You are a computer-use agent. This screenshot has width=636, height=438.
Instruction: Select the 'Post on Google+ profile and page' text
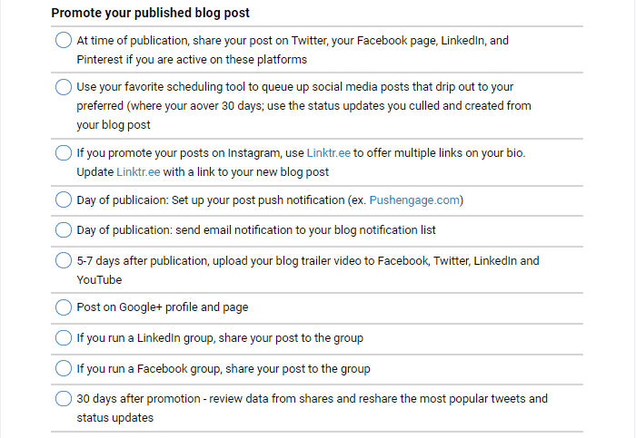click(163, 307)
